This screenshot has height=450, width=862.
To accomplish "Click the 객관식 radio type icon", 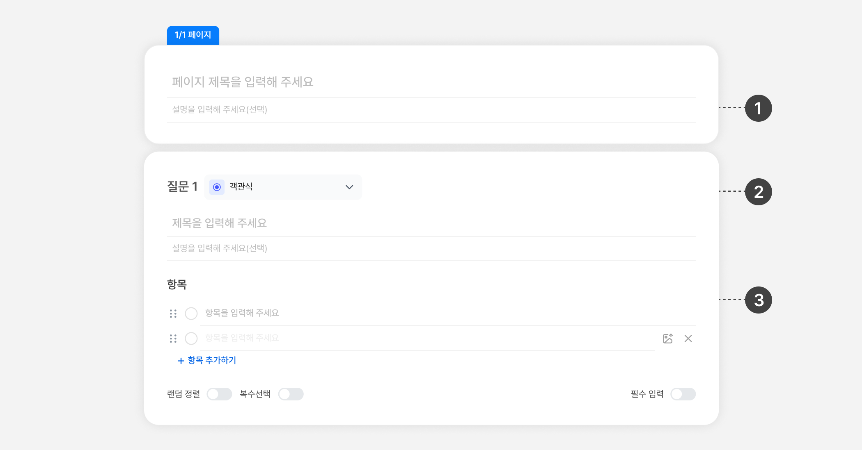I will click(217, 187).
